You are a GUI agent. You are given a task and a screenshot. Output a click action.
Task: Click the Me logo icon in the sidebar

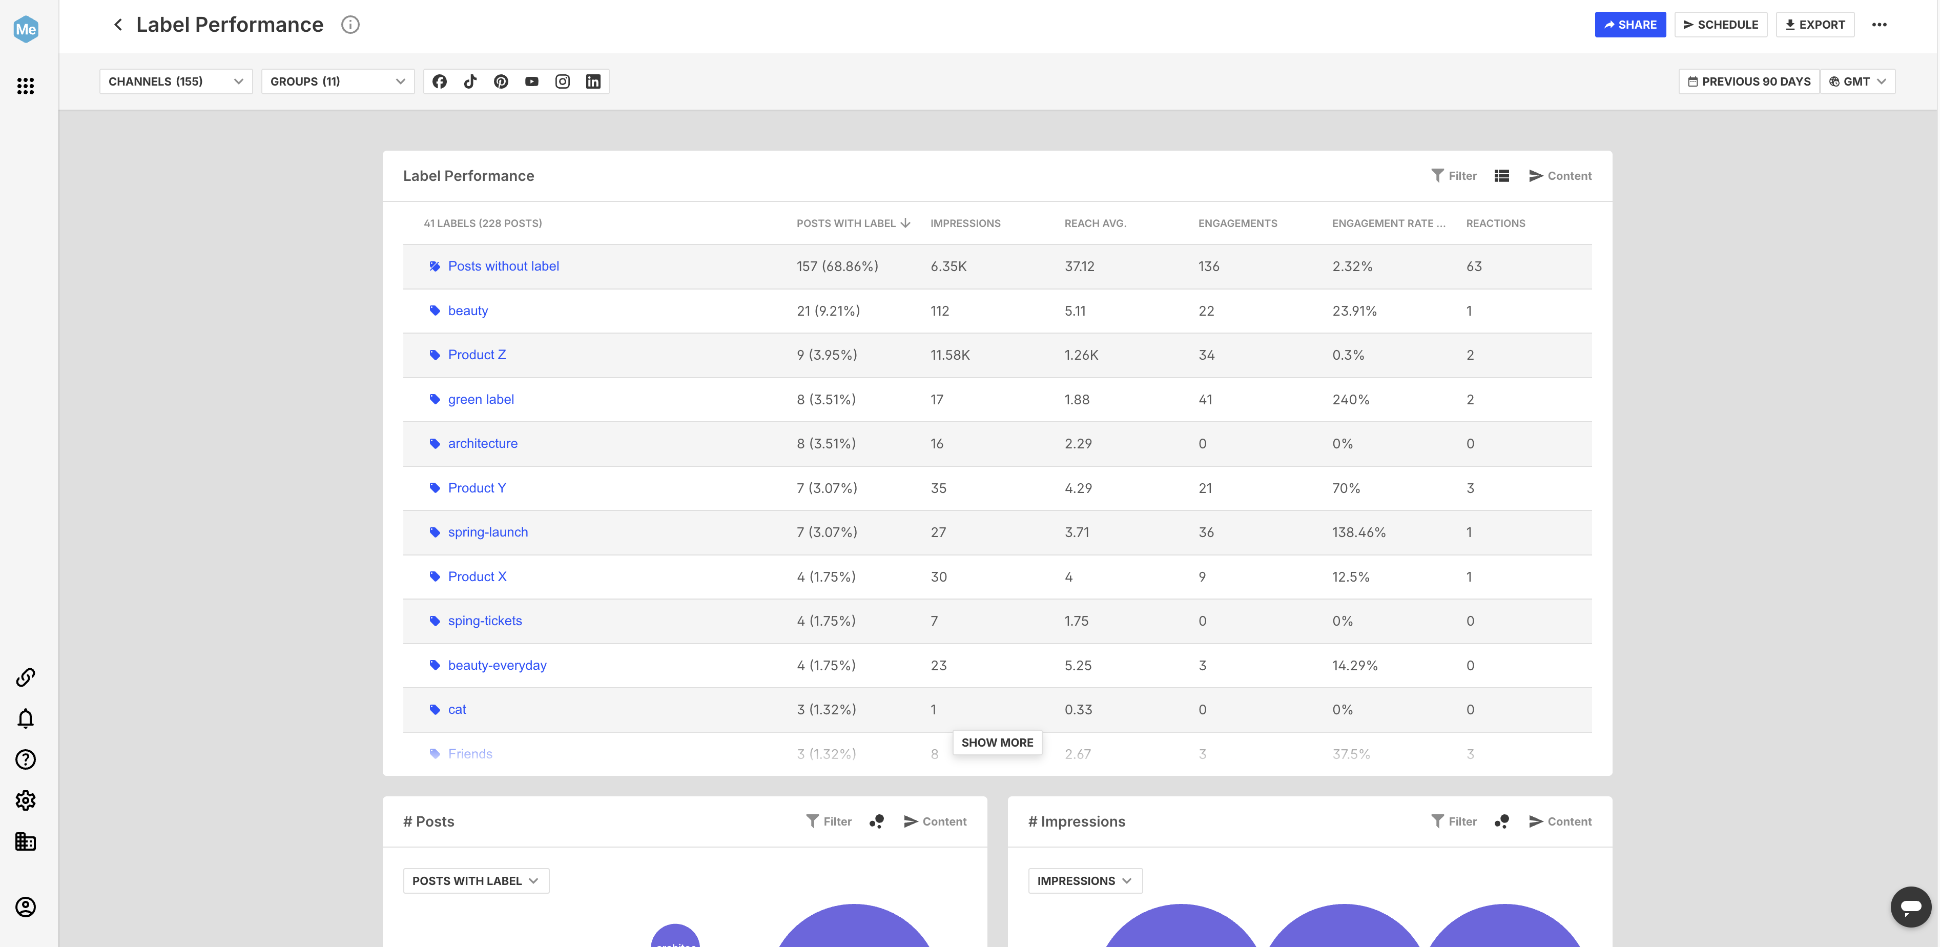coord(26,29)
